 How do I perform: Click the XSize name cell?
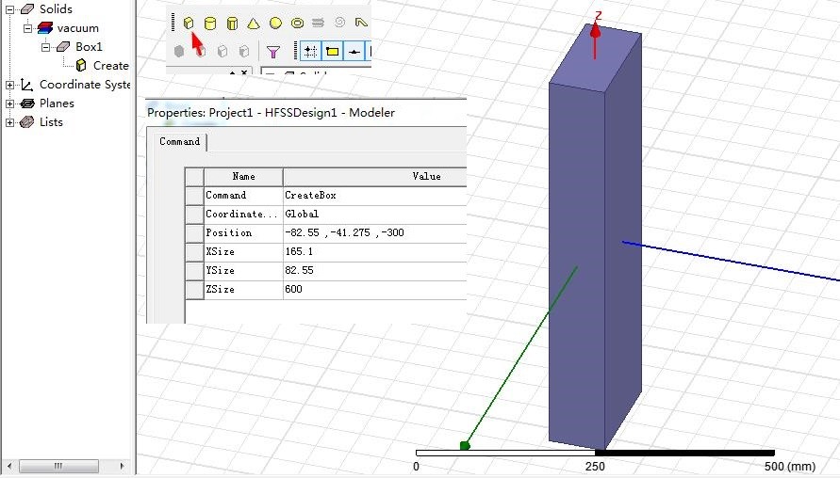pyautogui.click(x=244, y=251)
